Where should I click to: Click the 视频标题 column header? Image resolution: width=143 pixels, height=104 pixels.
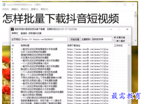[25, 45]
